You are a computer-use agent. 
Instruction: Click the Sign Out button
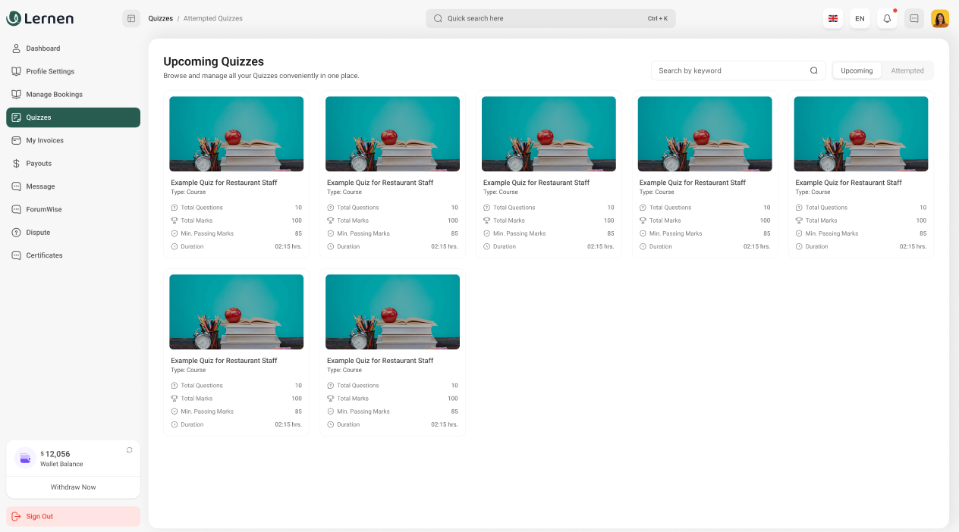[x=39, y=517]
